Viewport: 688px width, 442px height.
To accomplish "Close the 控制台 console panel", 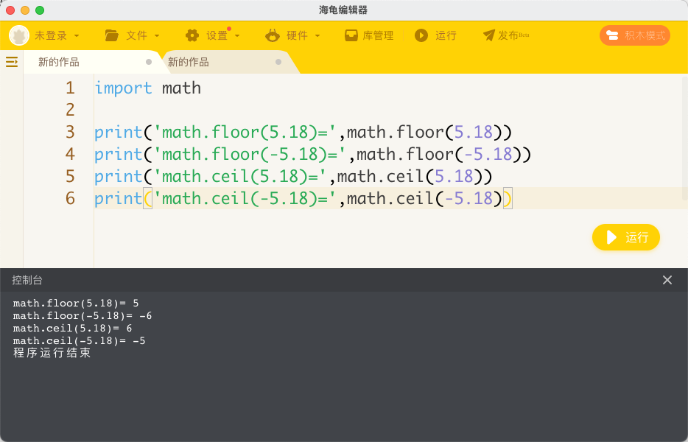I will pos(667,280).
